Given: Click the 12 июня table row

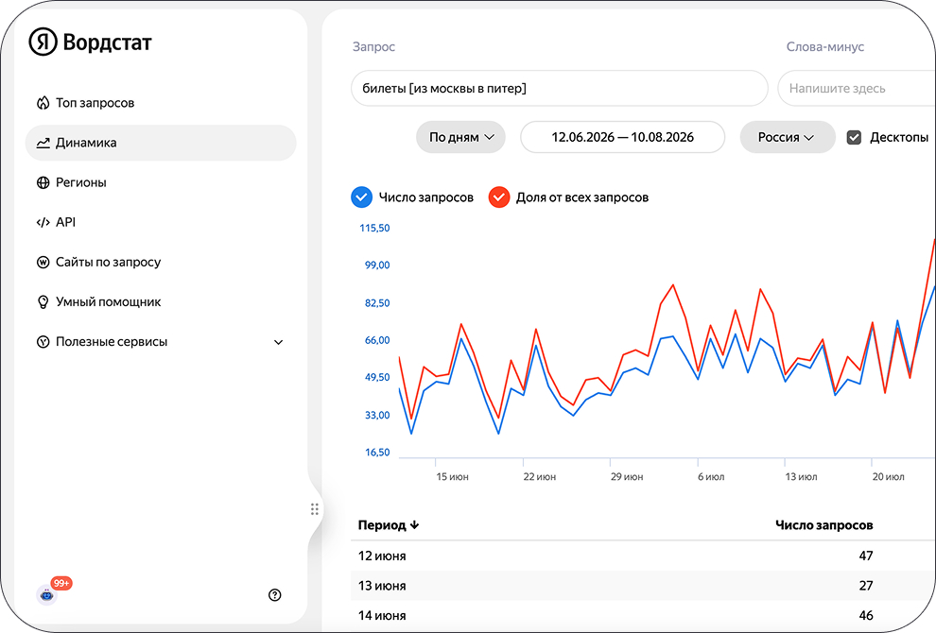Looking at the screenshot, I should point(643,556).
